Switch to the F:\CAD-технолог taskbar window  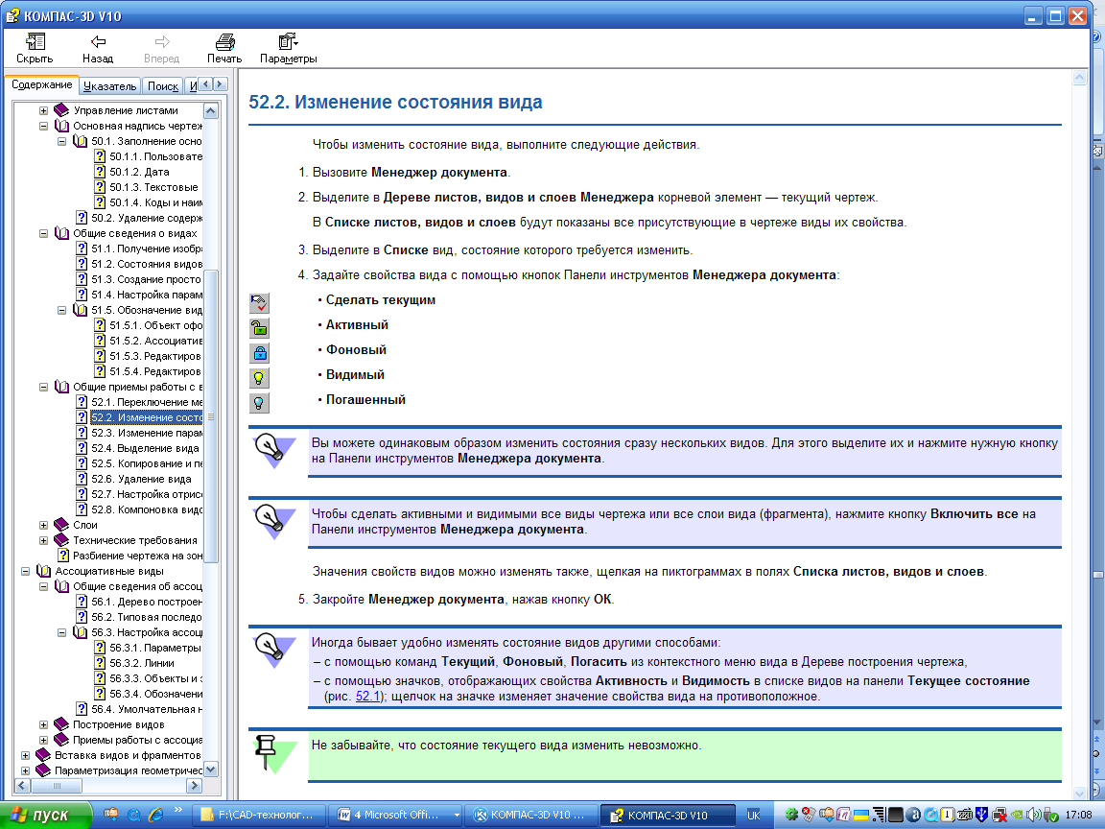pos(259,815)
